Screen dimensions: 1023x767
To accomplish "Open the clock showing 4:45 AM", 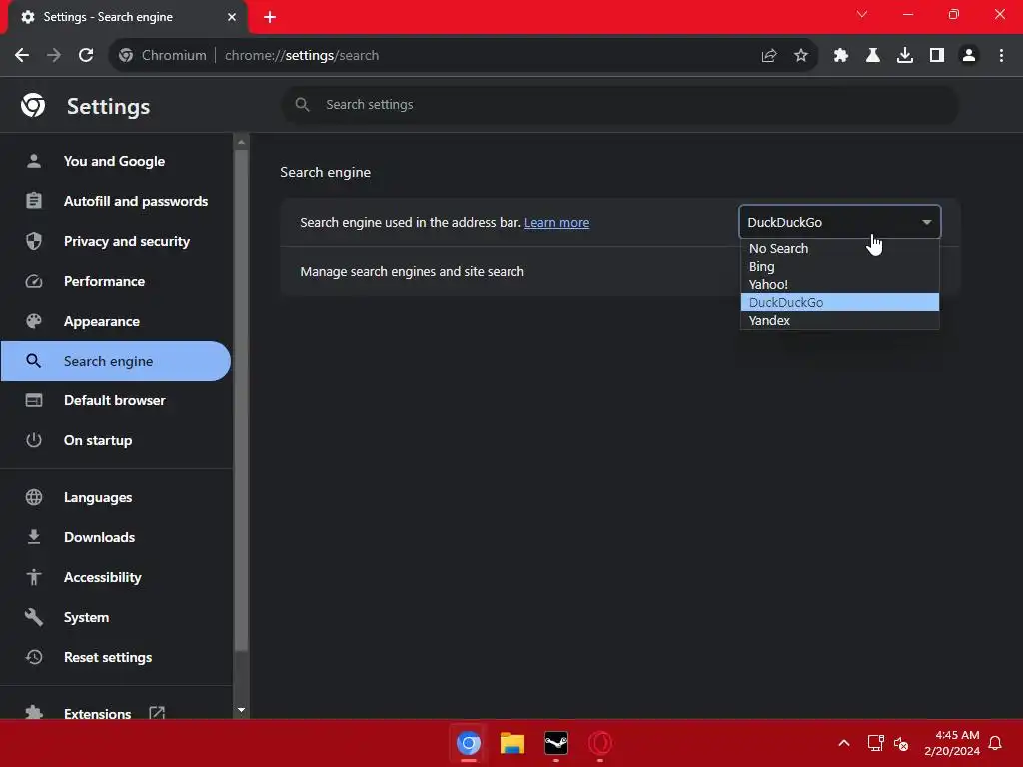I will pyautogui.click(x=952, y=743).
